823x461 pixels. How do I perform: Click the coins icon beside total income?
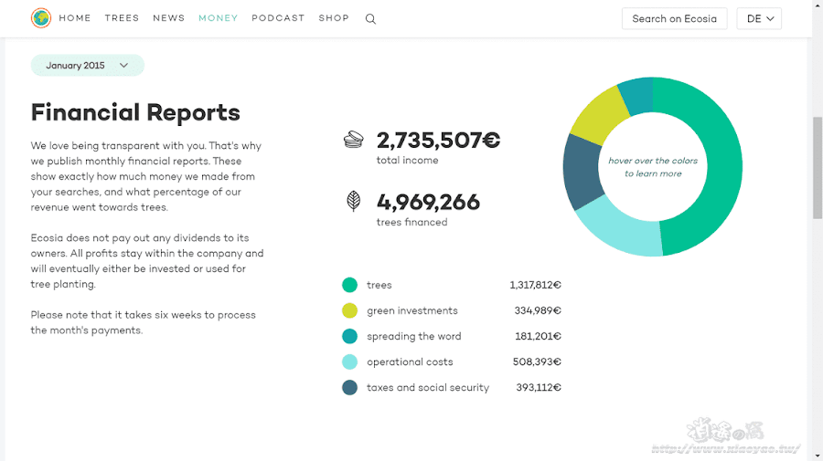point(354,140)
